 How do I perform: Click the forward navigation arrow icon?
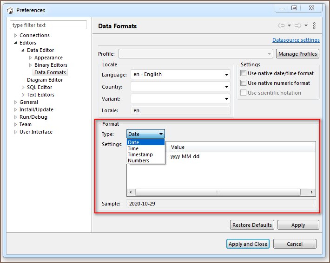tap(298, 26)
